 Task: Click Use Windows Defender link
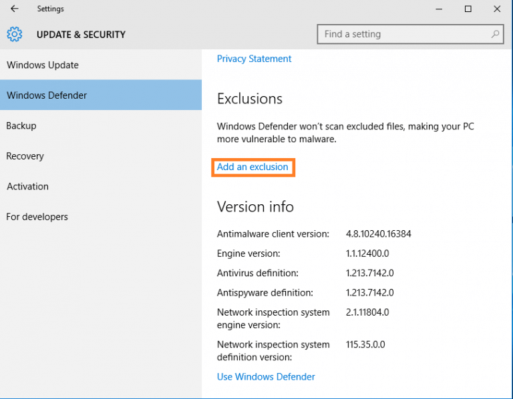tap(266, 376)
